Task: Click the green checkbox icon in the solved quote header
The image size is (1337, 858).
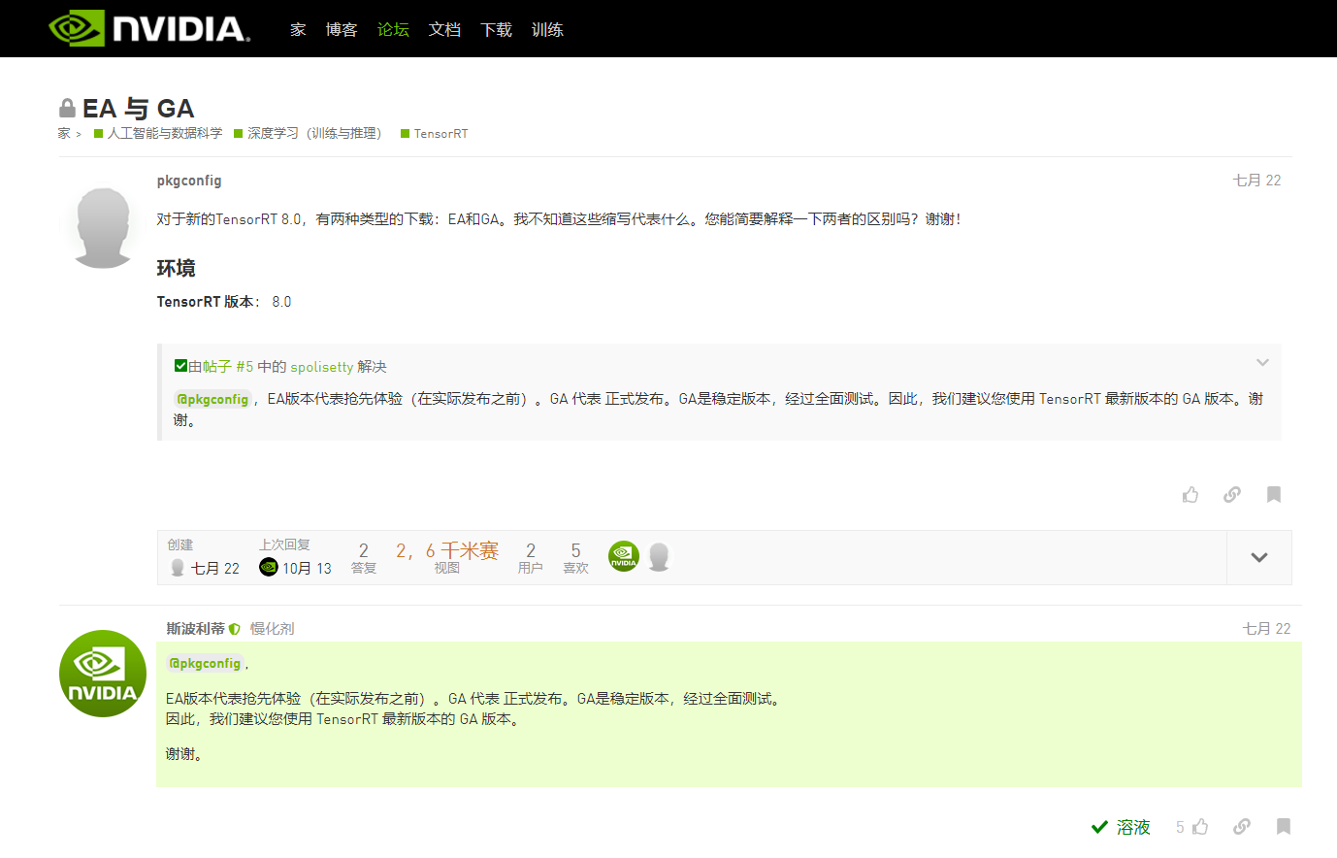Action: pyautogui.click(x=179, y=365)
